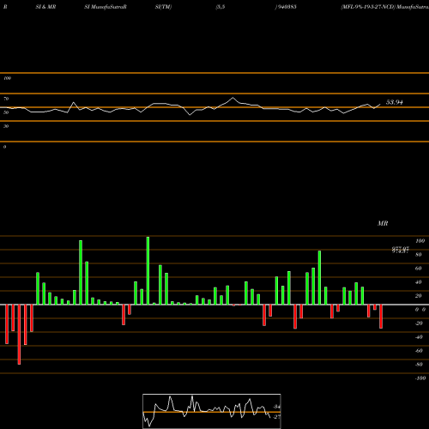Click the RSI axis label 70

click(x=6, y=99)
